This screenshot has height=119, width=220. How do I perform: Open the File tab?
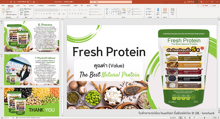pyautogui.click(x=3, y=6)
